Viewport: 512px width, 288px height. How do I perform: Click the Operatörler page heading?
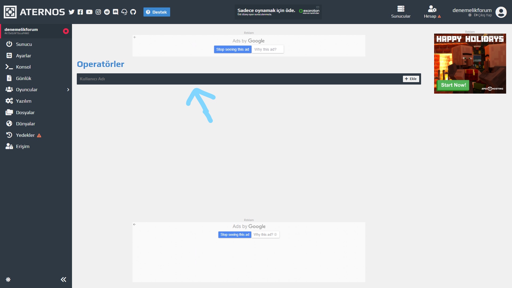point(101,64)
